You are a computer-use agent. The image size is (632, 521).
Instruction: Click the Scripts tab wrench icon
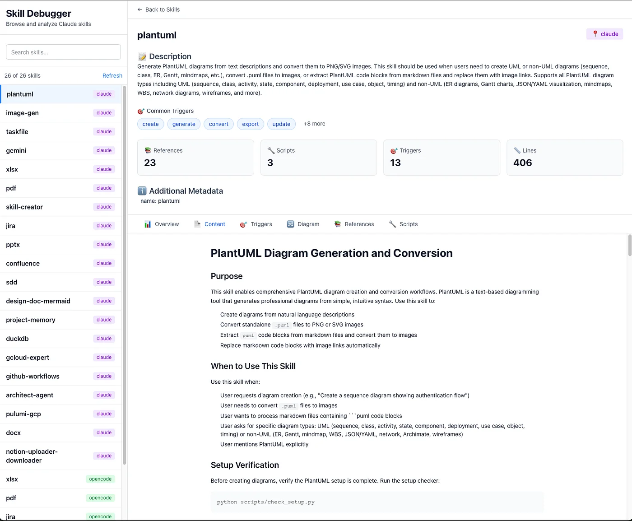[392, 224]
